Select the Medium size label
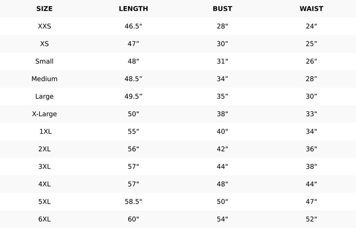Viewport: 356px width, 228px height. coord(44,79)
